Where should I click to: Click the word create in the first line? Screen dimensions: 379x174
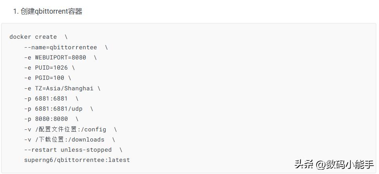click(x=46, y=37)
